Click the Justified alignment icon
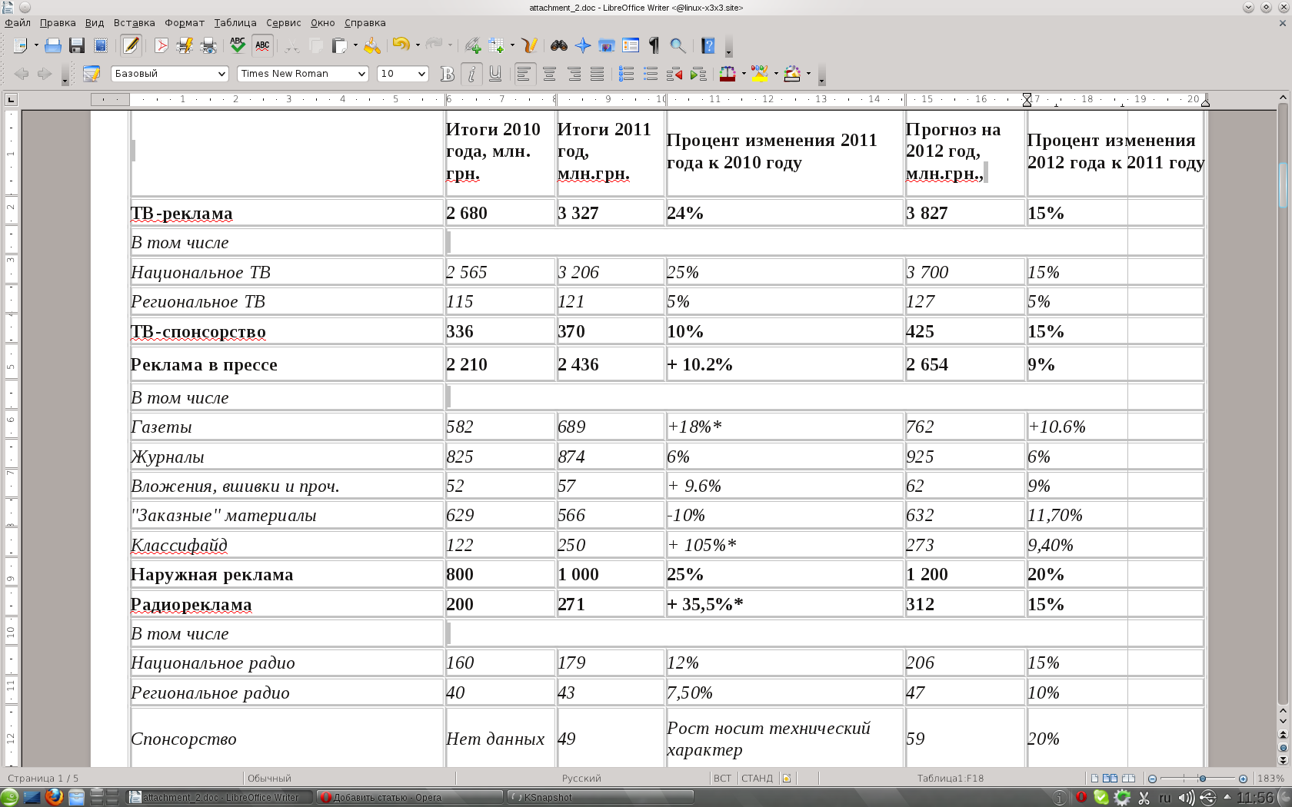The image size is (1292, 807). click(x=597, y=74)
